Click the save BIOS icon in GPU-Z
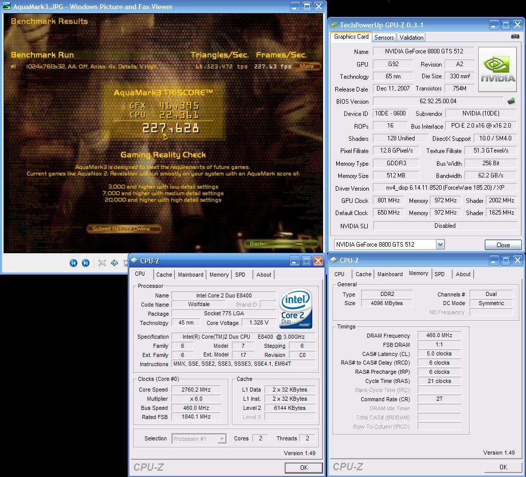This screenshot has width=526, height=477. pos(511,101)
